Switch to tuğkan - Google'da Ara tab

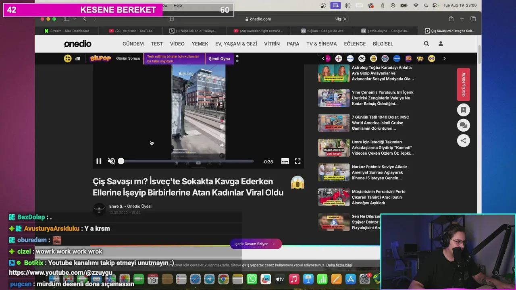(x=322, y=31)
